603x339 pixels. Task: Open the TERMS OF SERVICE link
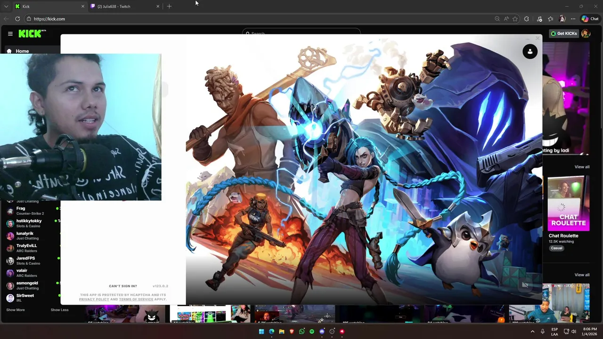[136, 299]
